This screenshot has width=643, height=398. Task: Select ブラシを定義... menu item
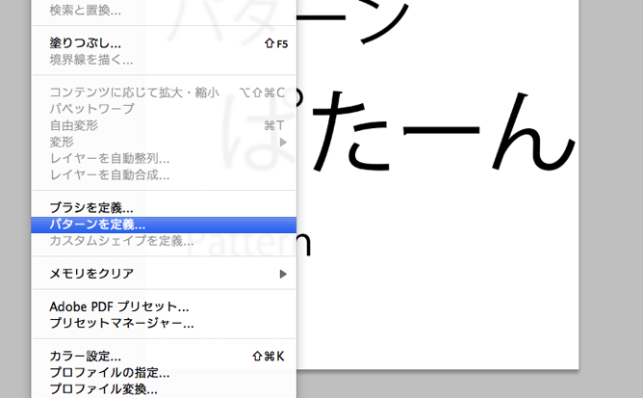point(164,208)
